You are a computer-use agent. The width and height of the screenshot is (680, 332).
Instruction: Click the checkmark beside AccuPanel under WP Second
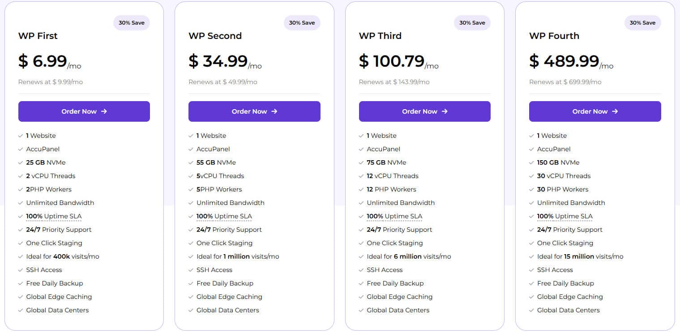(x=191, y=149)
